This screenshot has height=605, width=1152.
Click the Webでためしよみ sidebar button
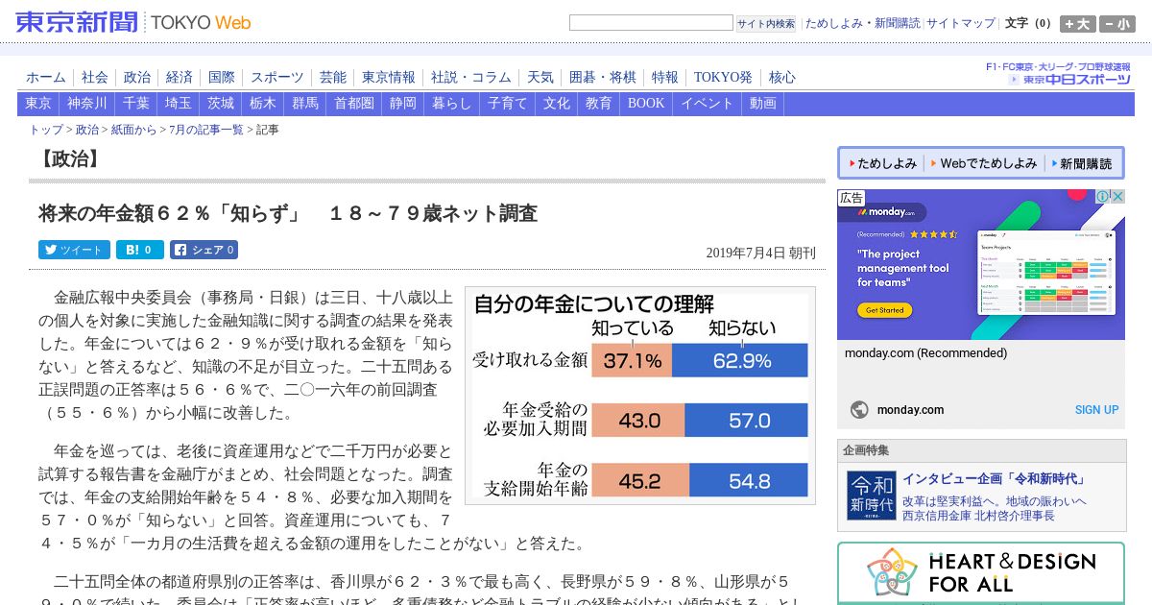[983, 163]
